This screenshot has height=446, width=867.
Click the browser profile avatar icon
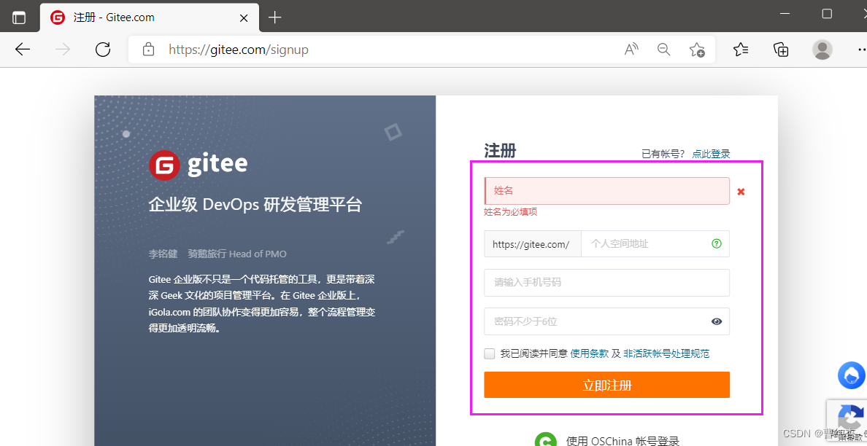point(822,50)
